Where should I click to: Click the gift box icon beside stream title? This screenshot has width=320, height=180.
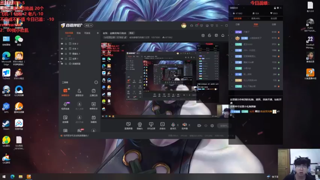point(203,36)
